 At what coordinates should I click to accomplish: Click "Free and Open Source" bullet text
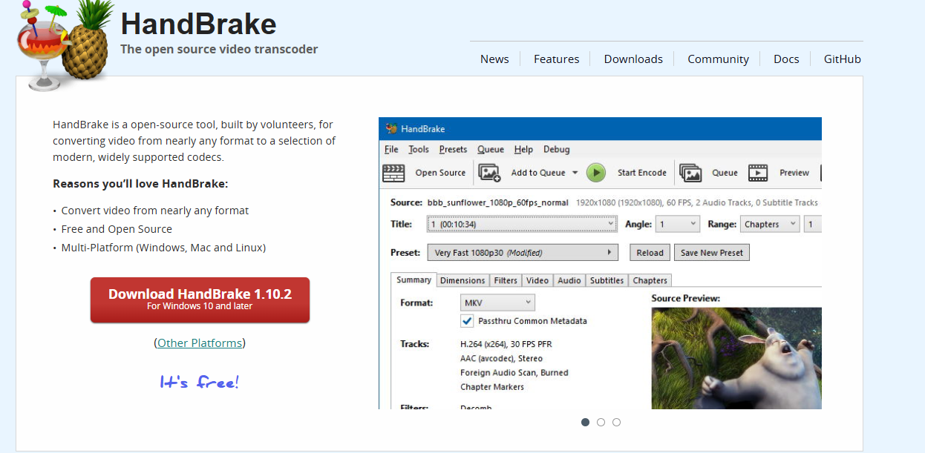pyautogui.click(x=117, y=229)
